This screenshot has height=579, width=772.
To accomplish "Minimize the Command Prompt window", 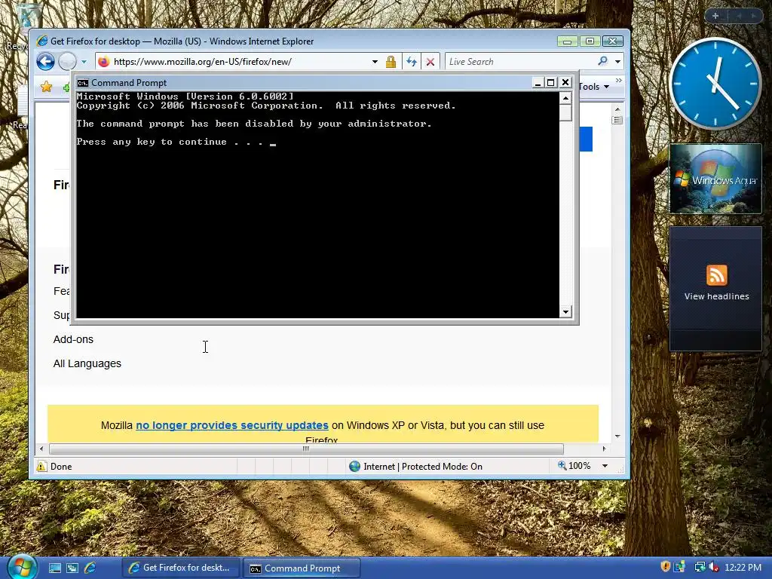I will pyautogui.click(x=538, y=83).
